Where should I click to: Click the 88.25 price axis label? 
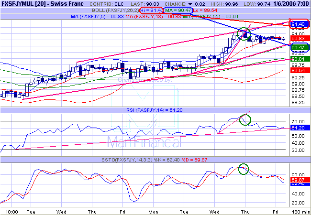299,103
